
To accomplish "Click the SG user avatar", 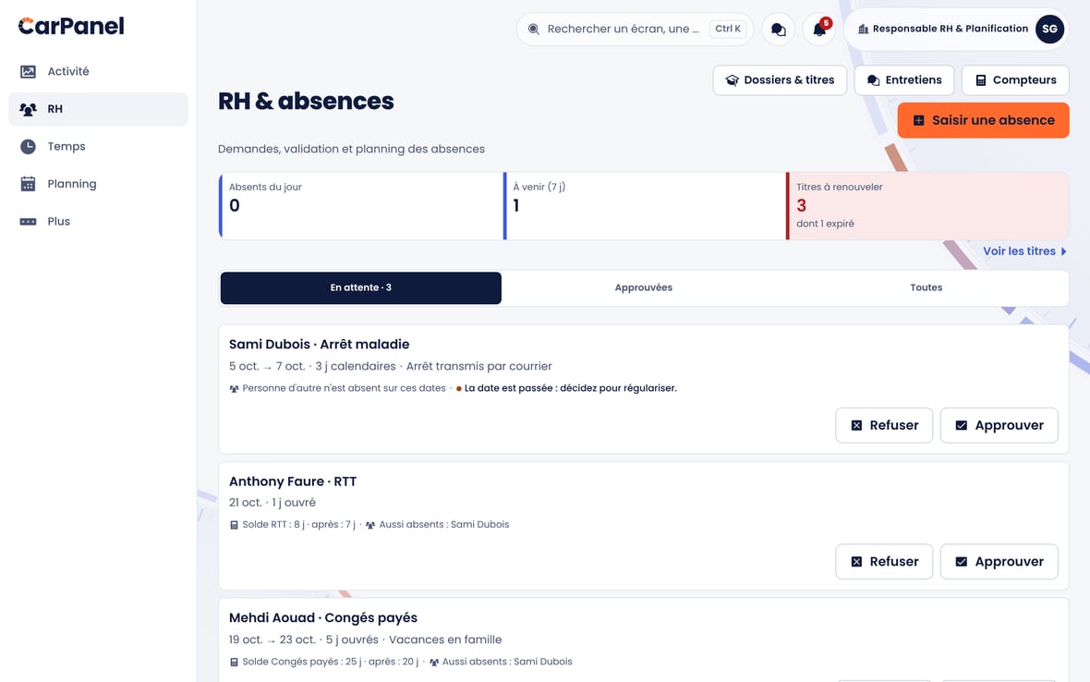I will tap(1049, 30).
